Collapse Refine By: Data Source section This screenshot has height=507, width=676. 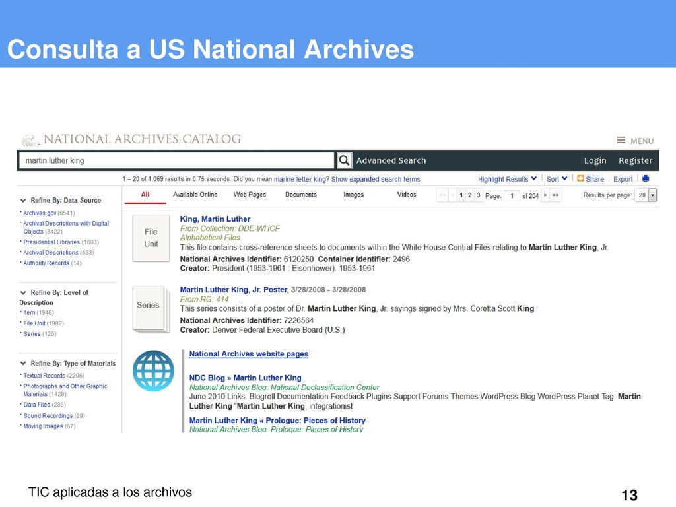coord(23,201)
